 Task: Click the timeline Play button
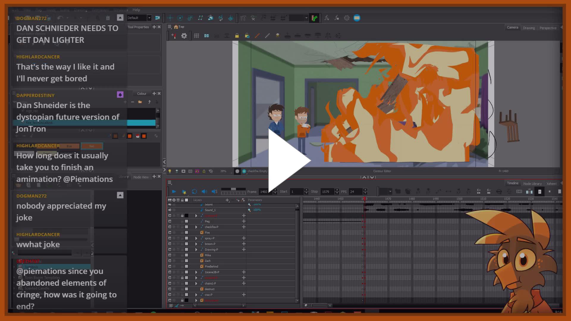tap(174, 192)
